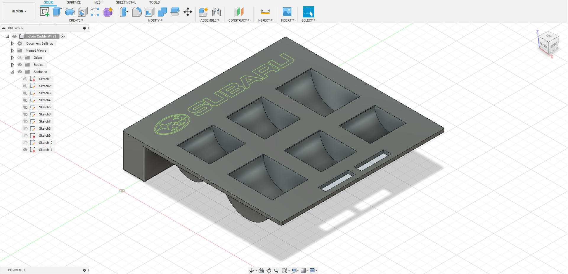Expand the Bodies folder node
Image resolution: width=568 pixels, height=274 pixels.
click(x=12, y=65)
